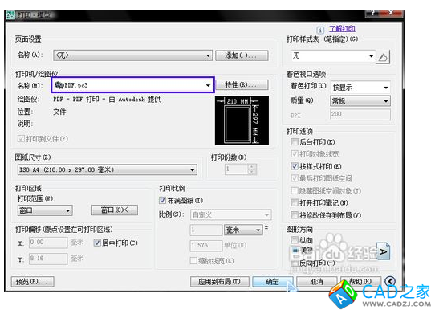Open the 了解打印 link
This screenshot has width=435, height=314.
click(342, 29)
